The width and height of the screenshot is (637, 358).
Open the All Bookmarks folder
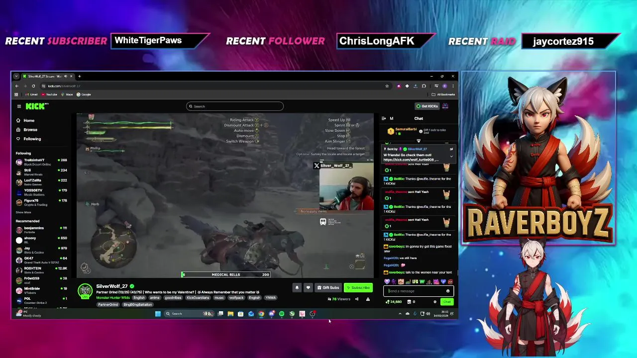[x=444, y=94]
